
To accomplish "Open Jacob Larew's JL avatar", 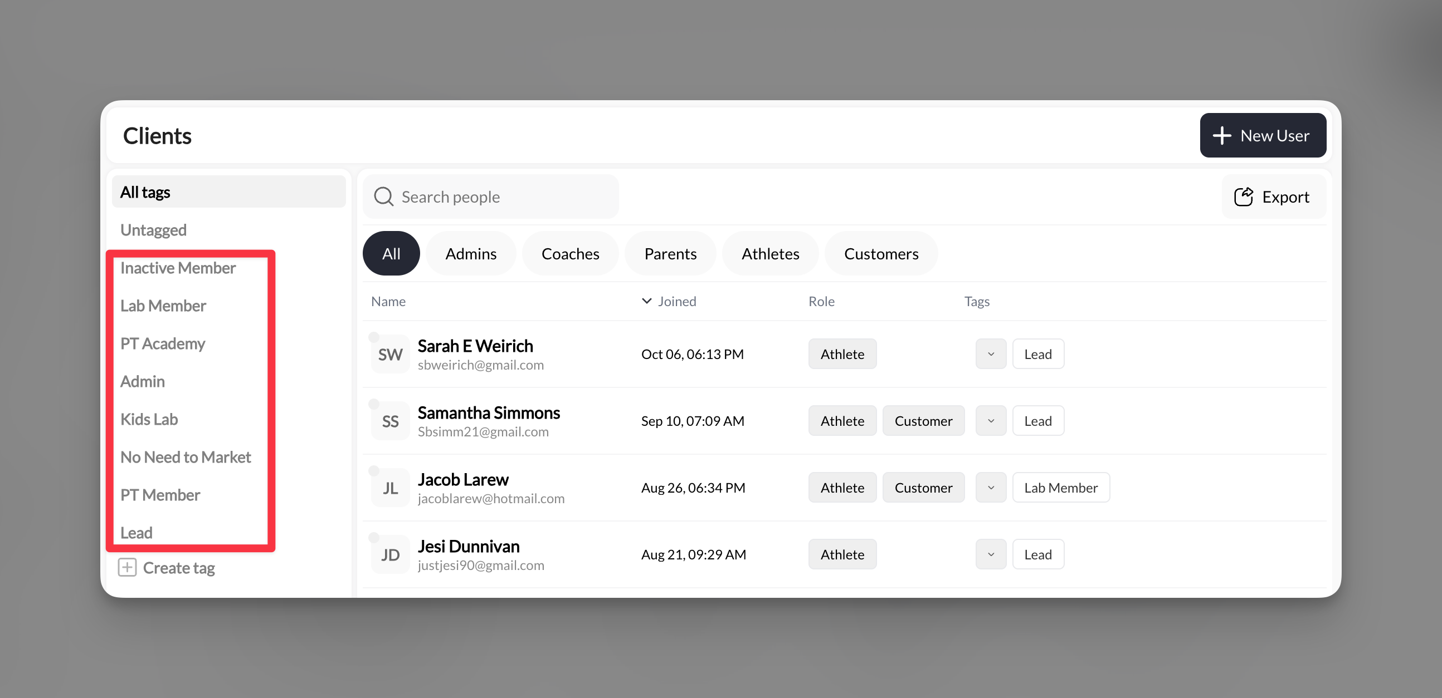I will coord(389,487).
